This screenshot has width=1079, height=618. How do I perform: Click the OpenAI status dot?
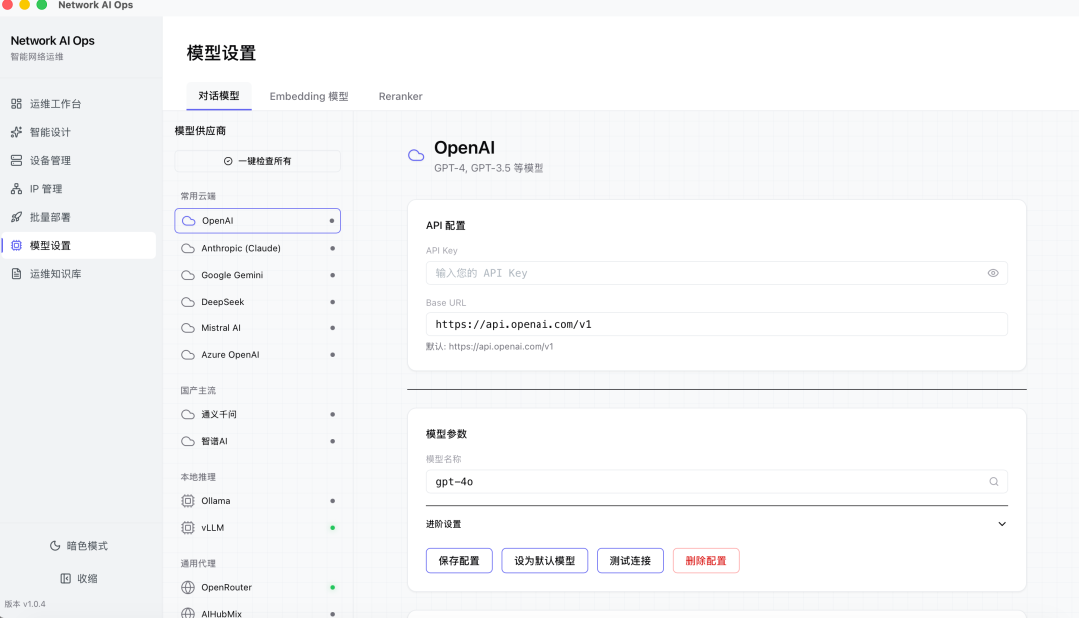(332, 221)
